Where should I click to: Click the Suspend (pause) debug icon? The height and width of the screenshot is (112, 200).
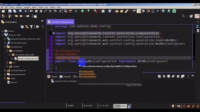click(36, 11)
